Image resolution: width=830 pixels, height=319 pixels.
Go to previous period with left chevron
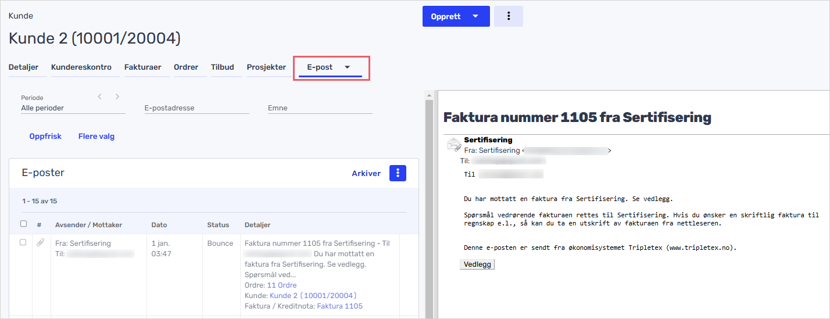99,96
